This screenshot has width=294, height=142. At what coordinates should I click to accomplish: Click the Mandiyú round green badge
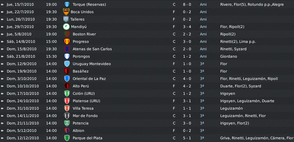tap(66, 27)
